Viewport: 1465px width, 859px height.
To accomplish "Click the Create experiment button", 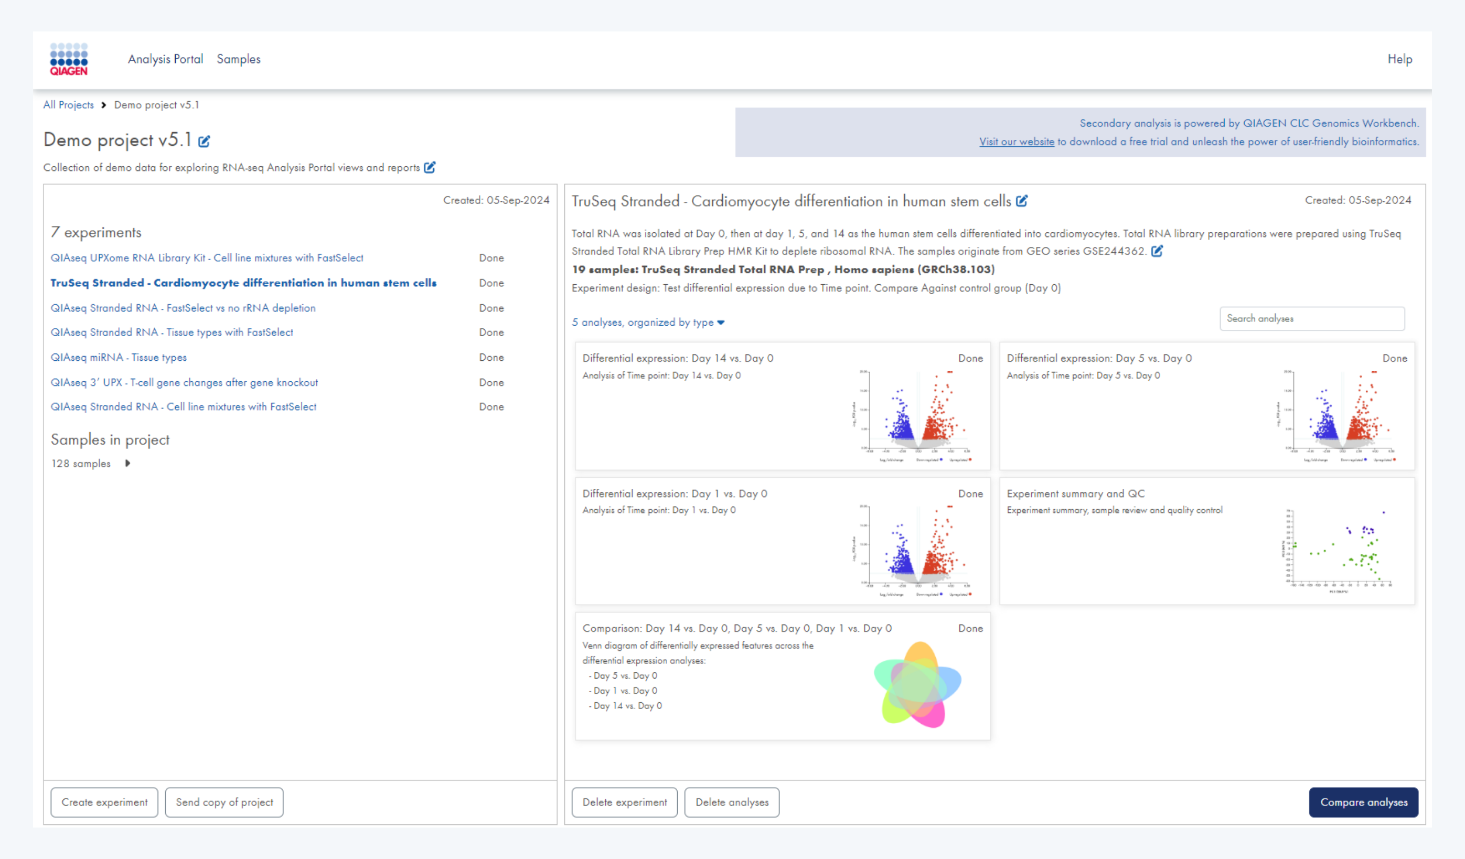I will [x=104, y=802].
